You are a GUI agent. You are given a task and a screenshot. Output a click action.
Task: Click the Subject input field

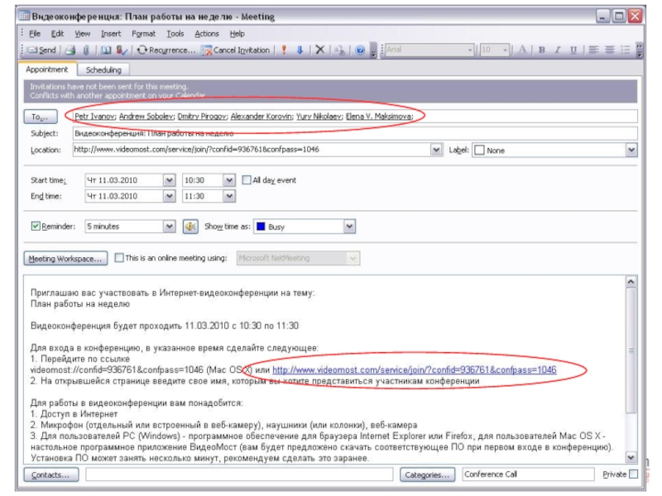(x=355, y=134)
